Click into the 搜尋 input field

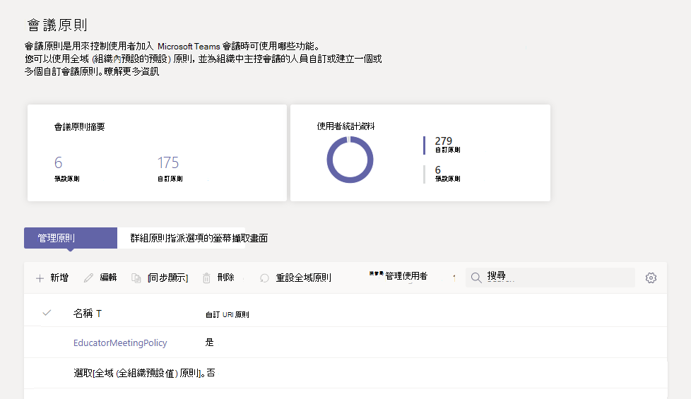[x=550, y=278]
